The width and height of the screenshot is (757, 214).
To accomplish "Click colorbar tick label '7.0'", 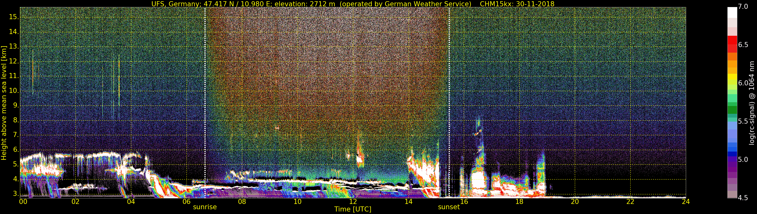I will coord(743,7).
